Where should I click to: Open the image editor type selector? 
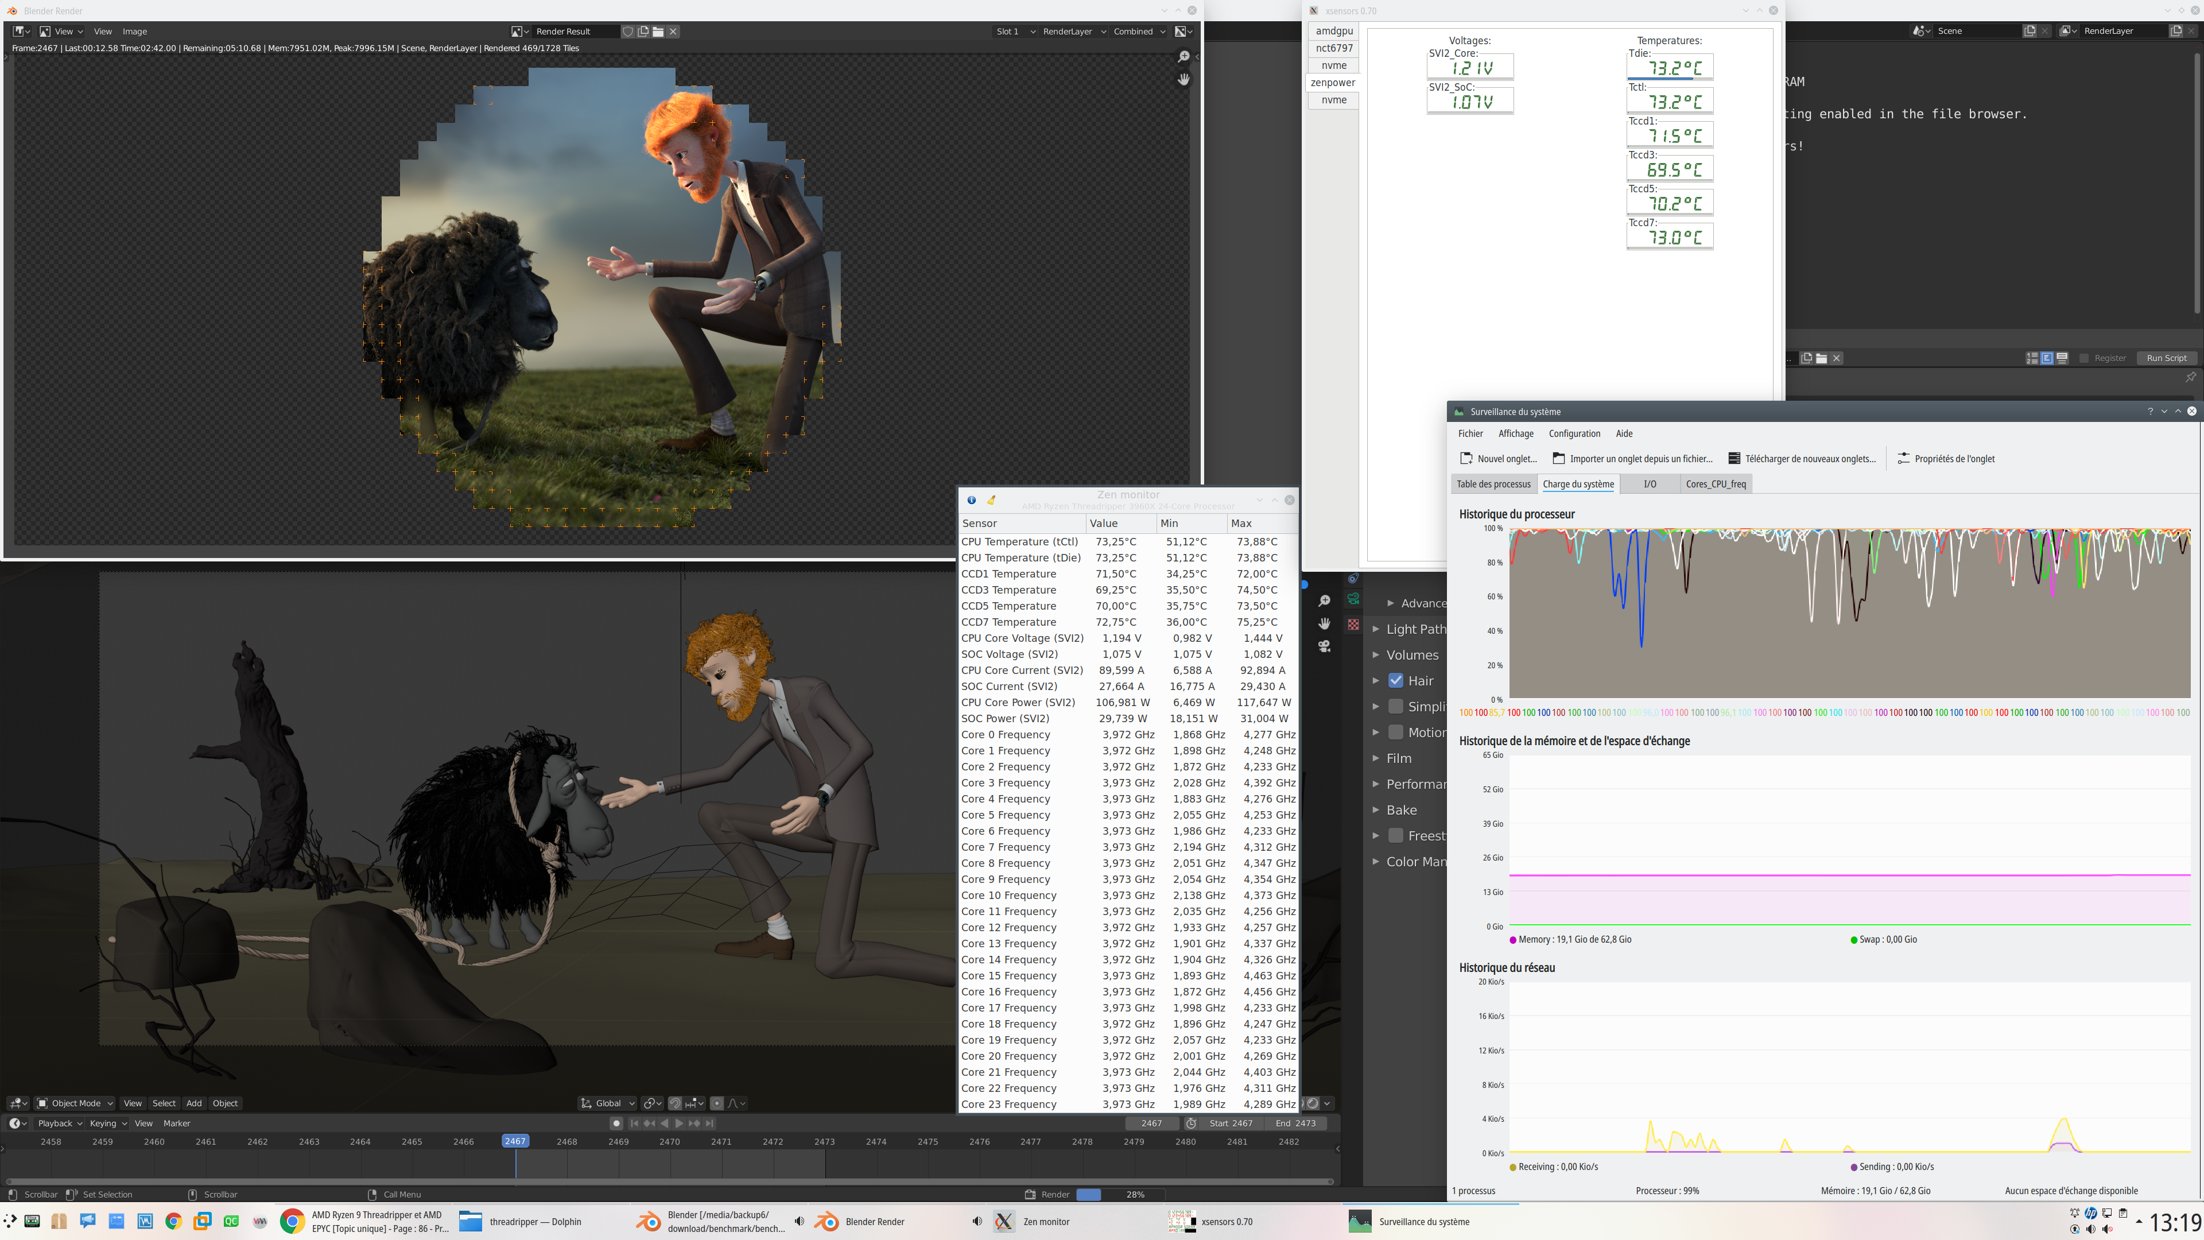tap(21, 32)
